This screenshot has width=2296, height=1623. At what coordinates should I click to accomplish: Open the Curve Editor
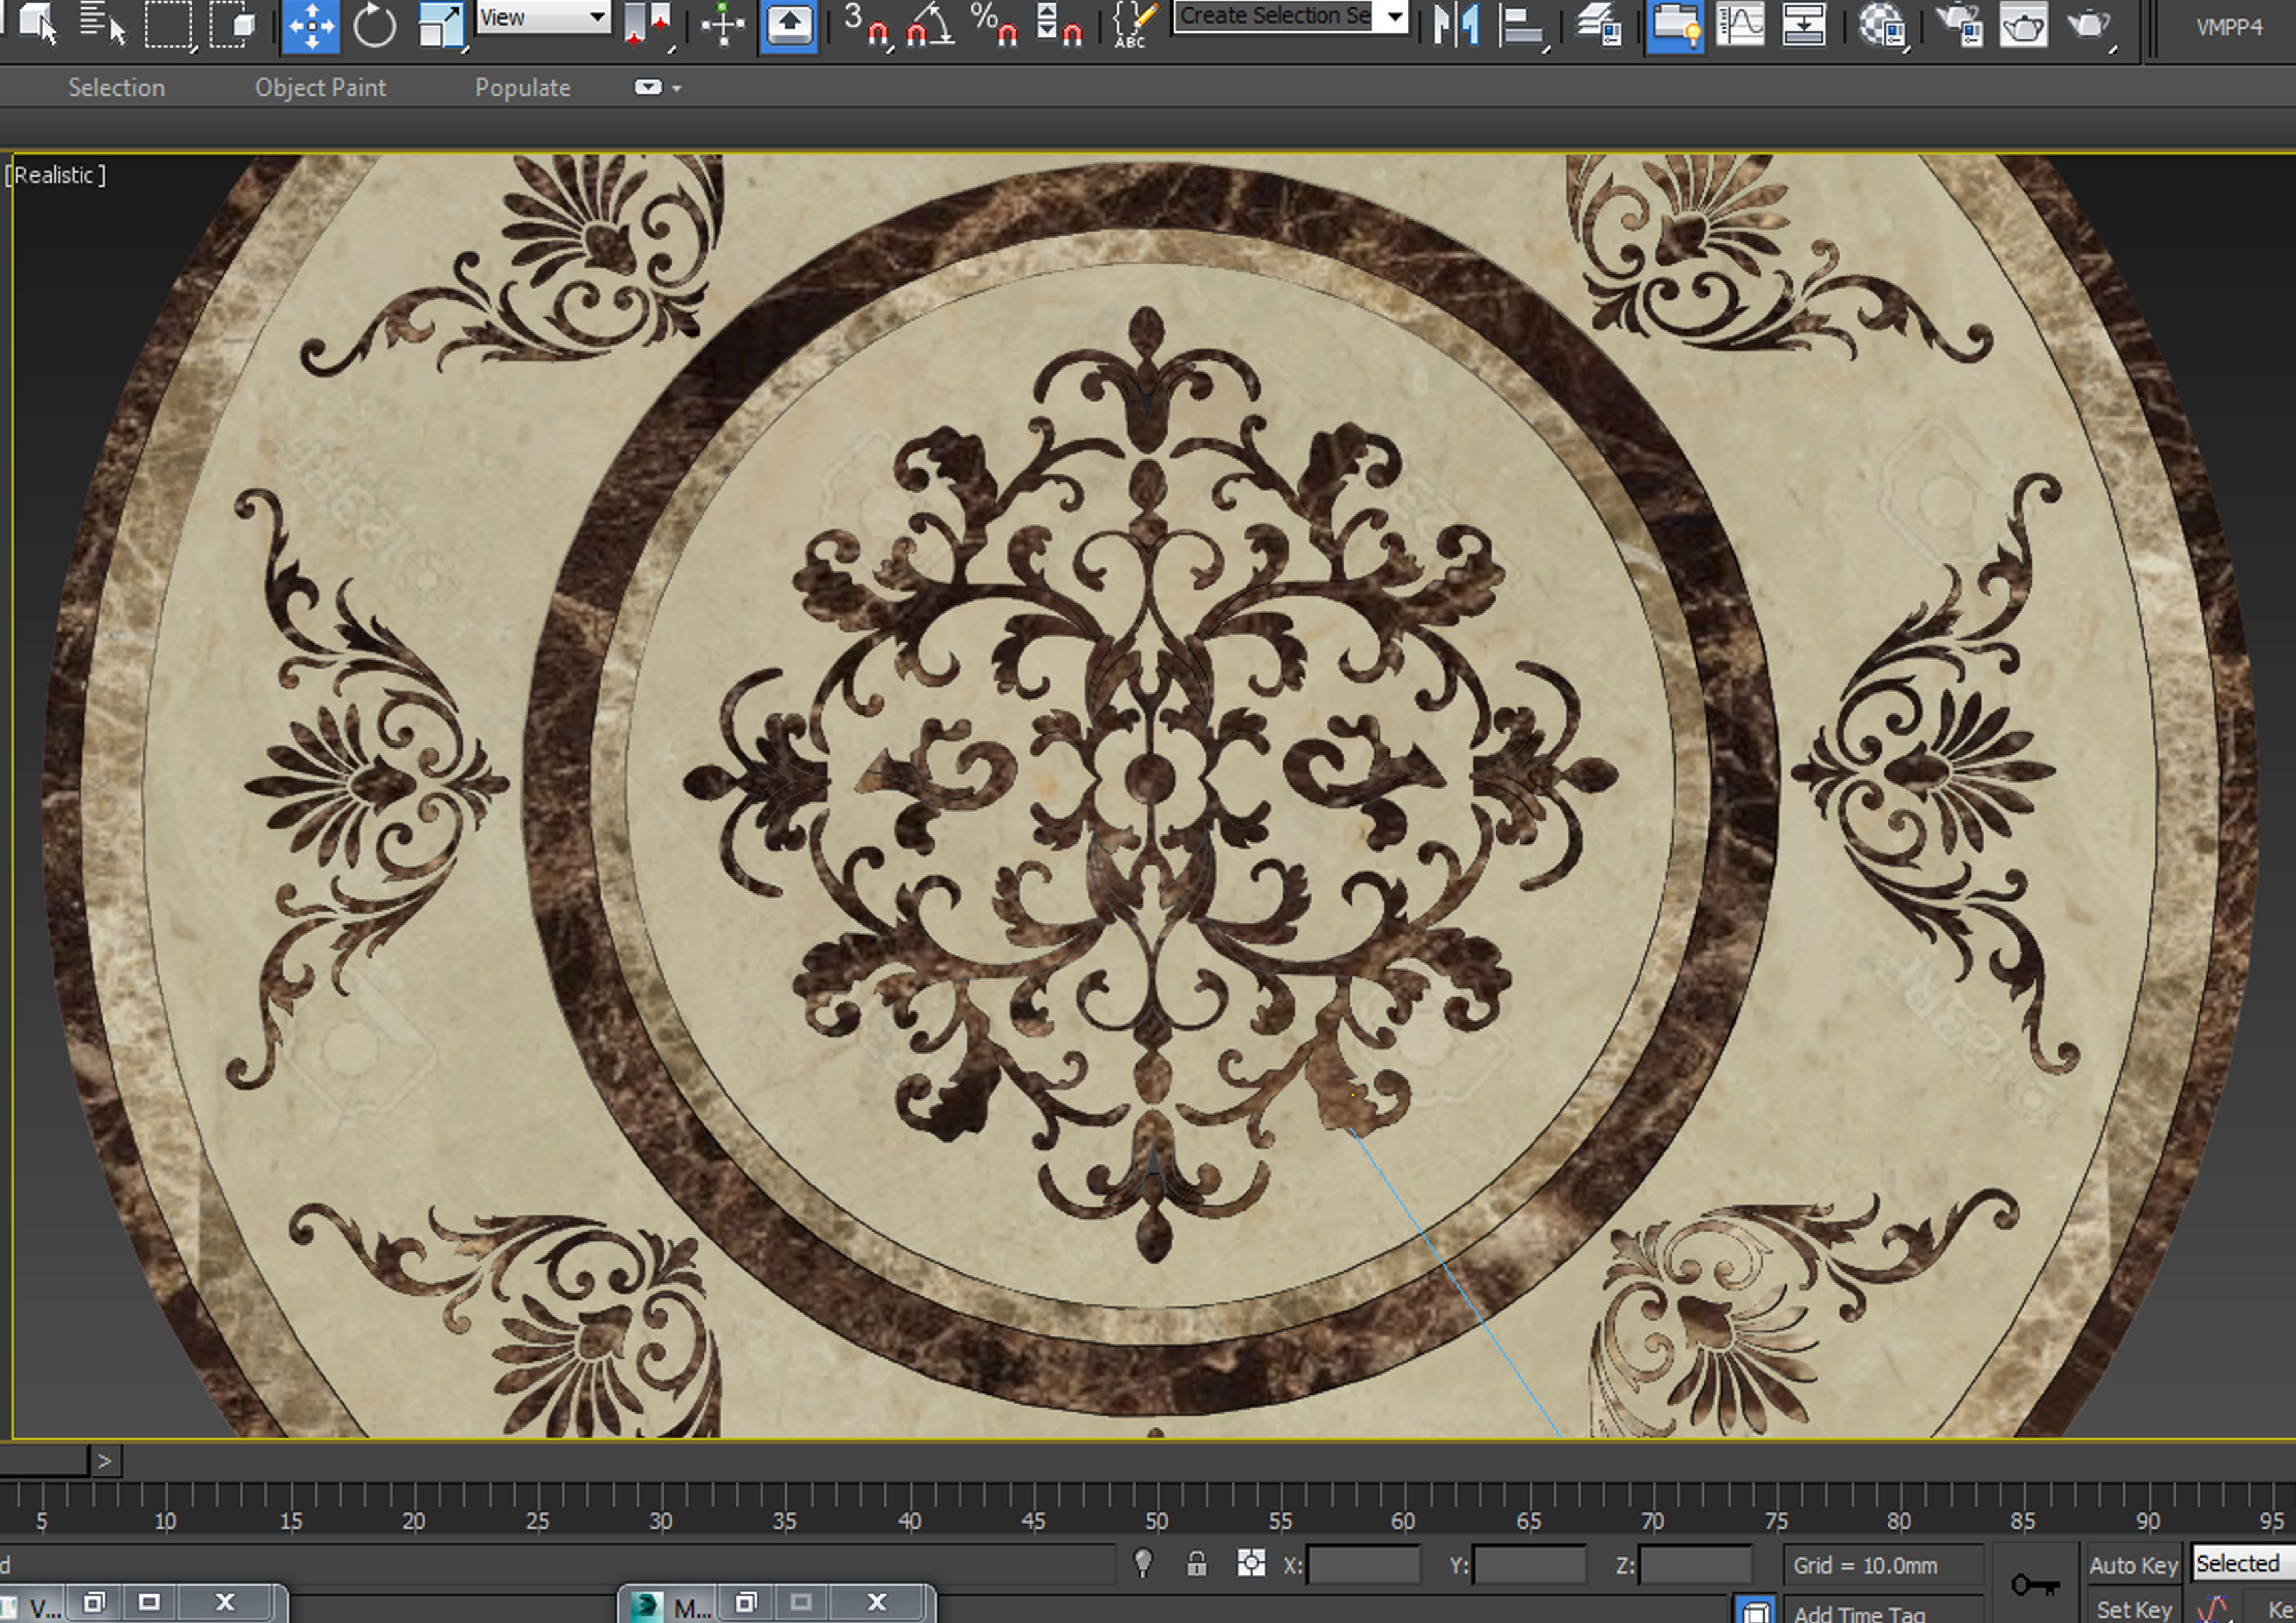pos(1740,24)
